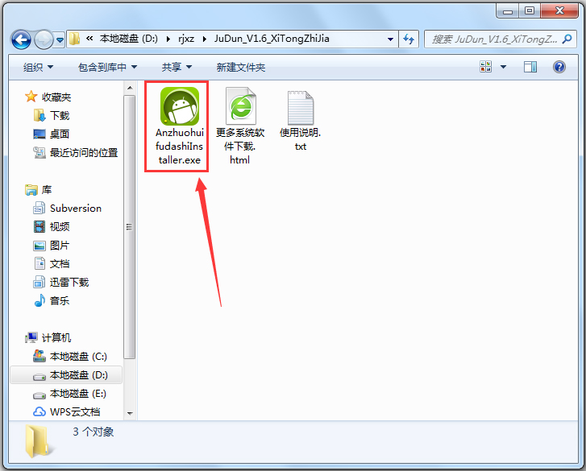The height and width of the screenshot is (471, 586).
Task: Click JuDun_V1.6_XiTongZhiJia path segment
Action: (x=272, y=39)
